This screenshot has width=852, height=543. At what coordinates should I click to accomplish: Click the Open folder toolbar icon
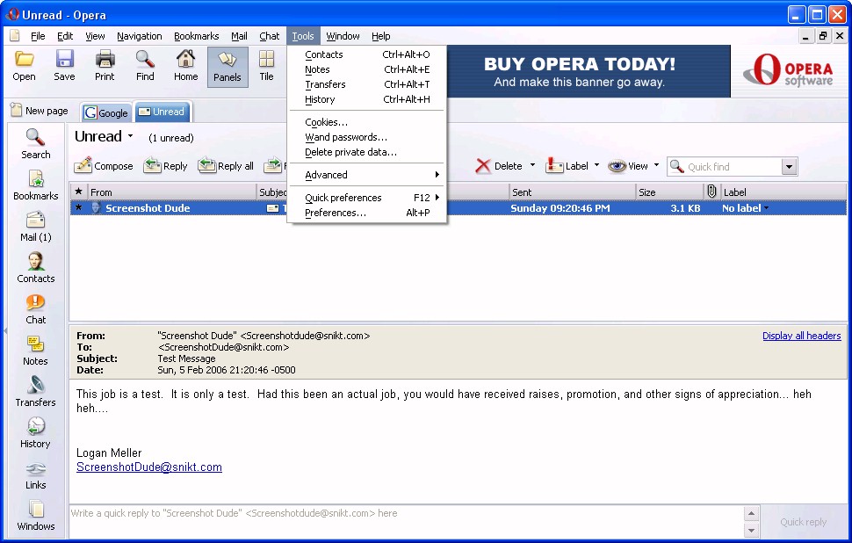24,66
